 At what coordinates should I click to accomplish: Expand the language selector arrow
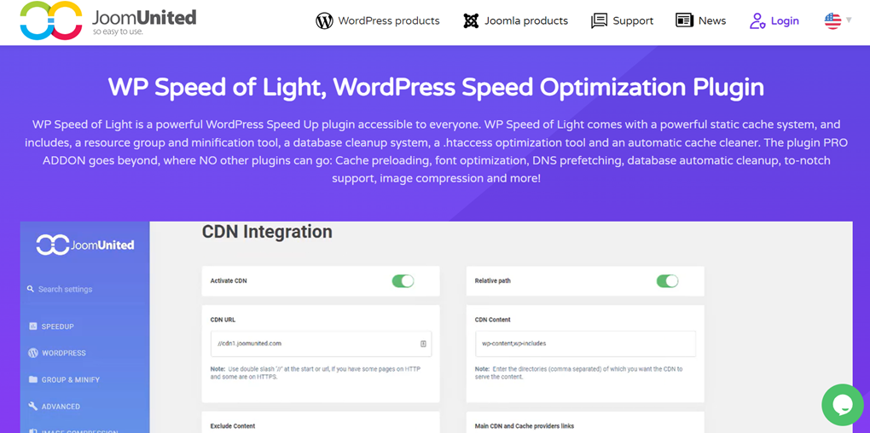pos(849,20)
